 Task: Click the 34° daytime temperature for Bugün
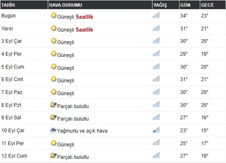[x=184, y=16]
